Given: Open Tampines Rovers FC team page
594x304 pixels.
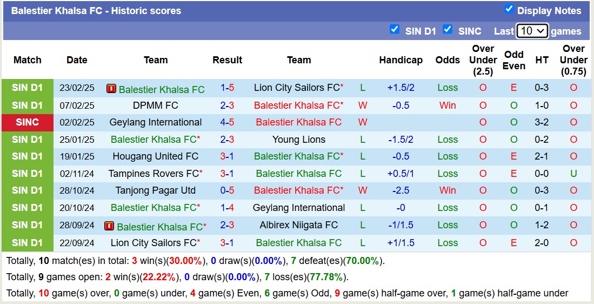Looking at the screenshot, I should pyautogui.click(x=153, y=174).
